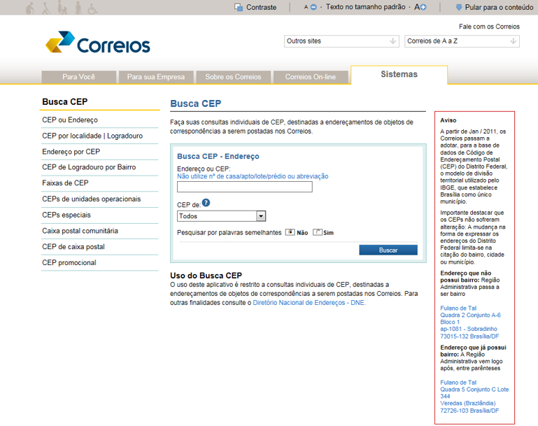Click the Busca CEP - Endereço form title
The width and height of the screenshot is (538, 426).
click(x=218, y=157)
